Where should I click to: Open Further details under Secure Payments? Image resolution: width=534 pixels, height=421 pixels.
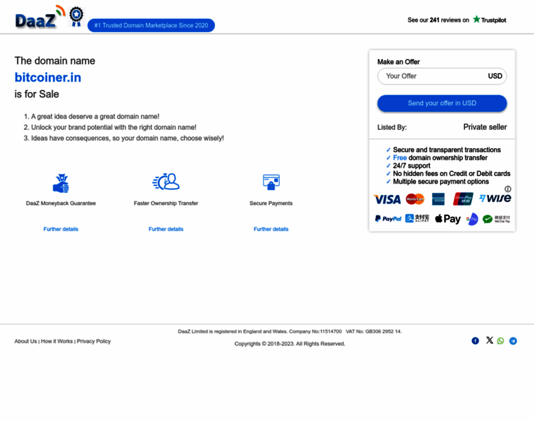tap(271, 229)
